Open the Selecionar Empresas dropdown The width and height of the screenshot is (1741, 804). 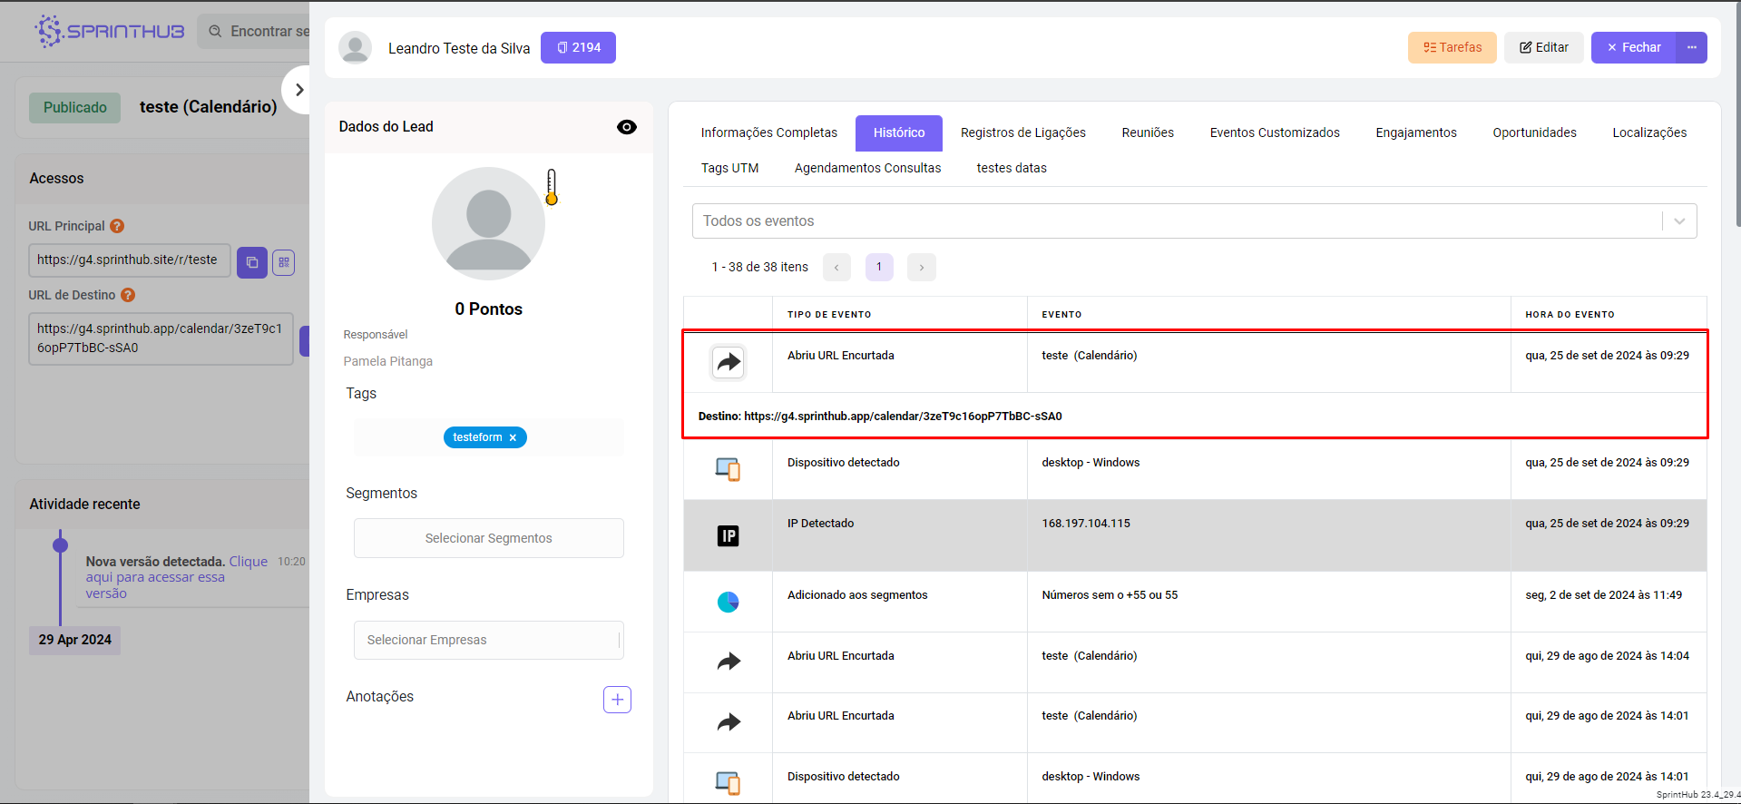(488, 640)
